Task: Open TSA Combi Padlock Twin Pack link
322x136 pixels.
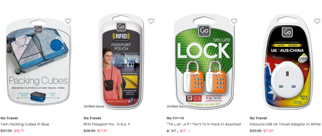Action: (x=204, y=124)
